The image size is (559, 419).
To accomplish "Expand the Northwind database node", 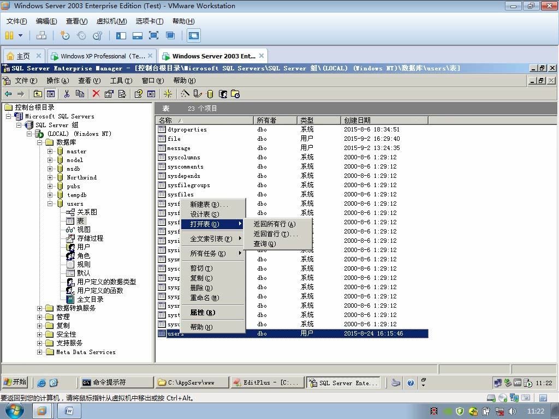I will click(x=50, y=177).
